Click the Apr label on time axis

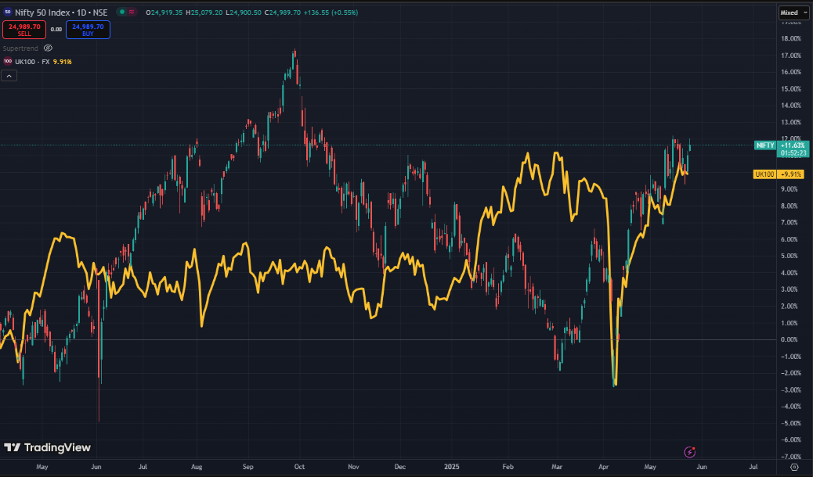pos(604,467)
